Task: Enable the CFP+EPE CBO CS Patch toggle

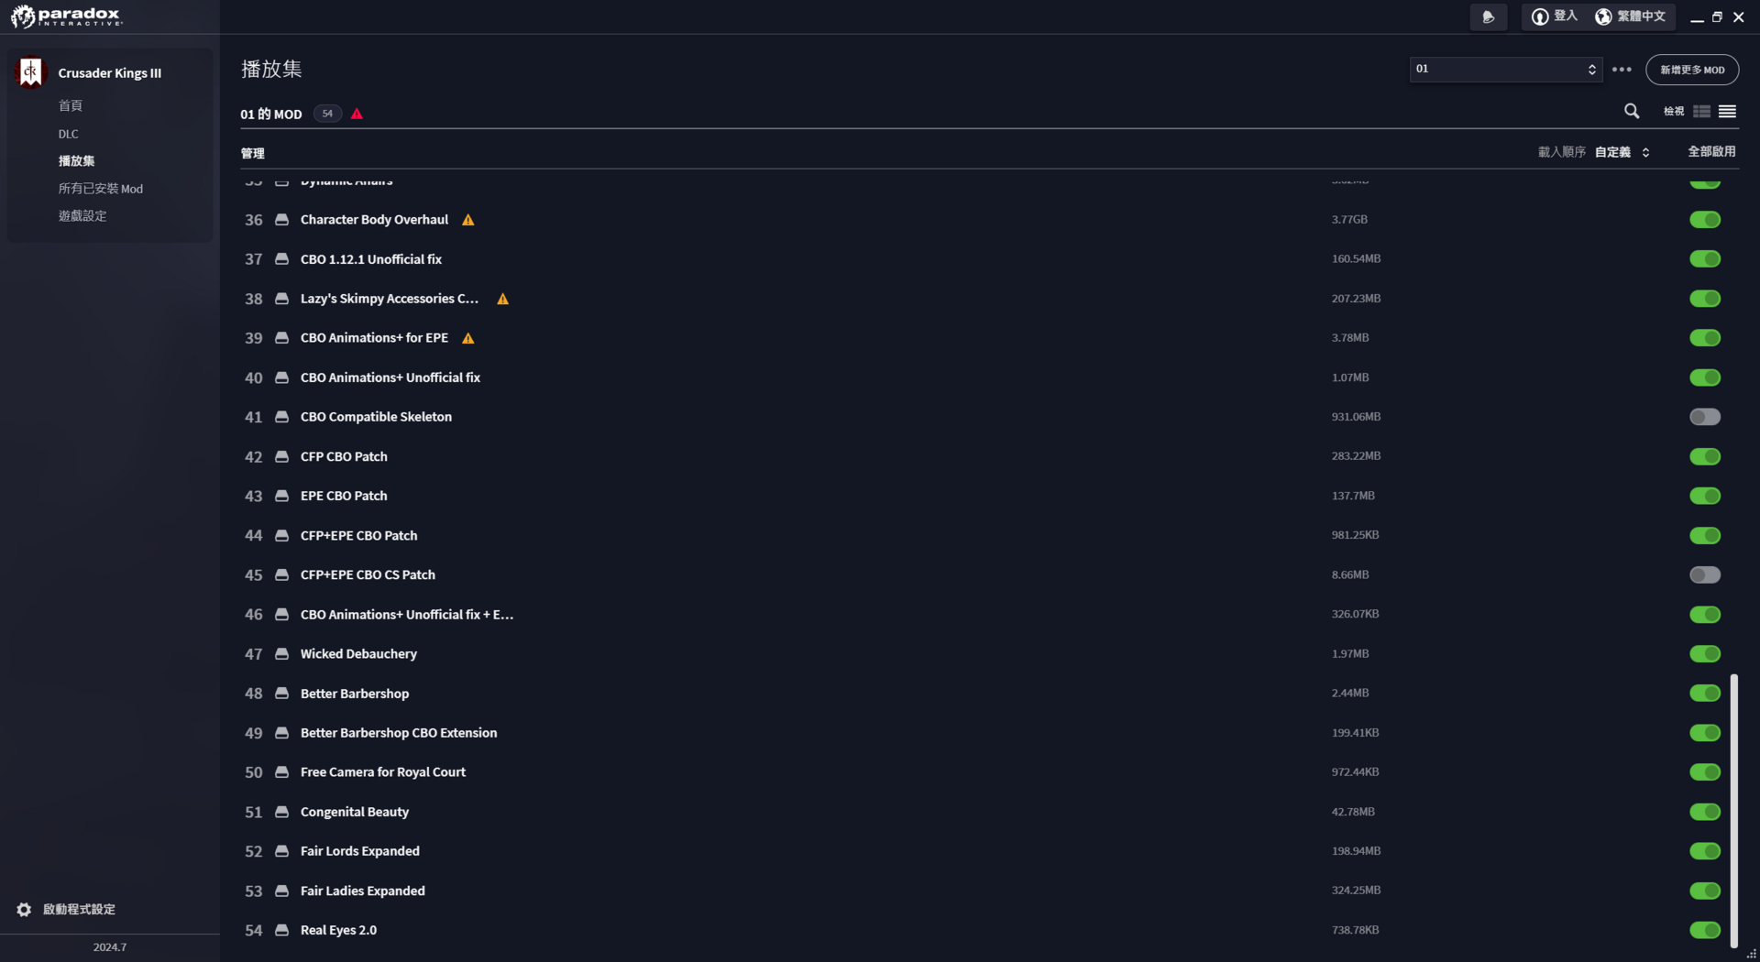Action: pyautogui.click(x=1705, y=574)
